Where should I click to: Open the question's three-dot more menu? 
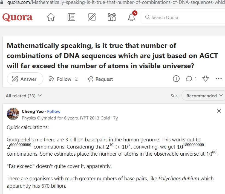(218, 79)
